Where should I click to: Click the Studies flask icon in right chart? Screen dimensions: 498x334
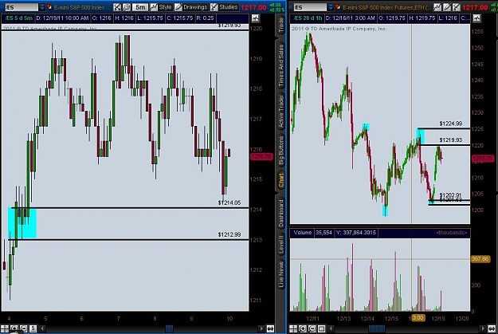pyautogui.click(x=456, y=7)
